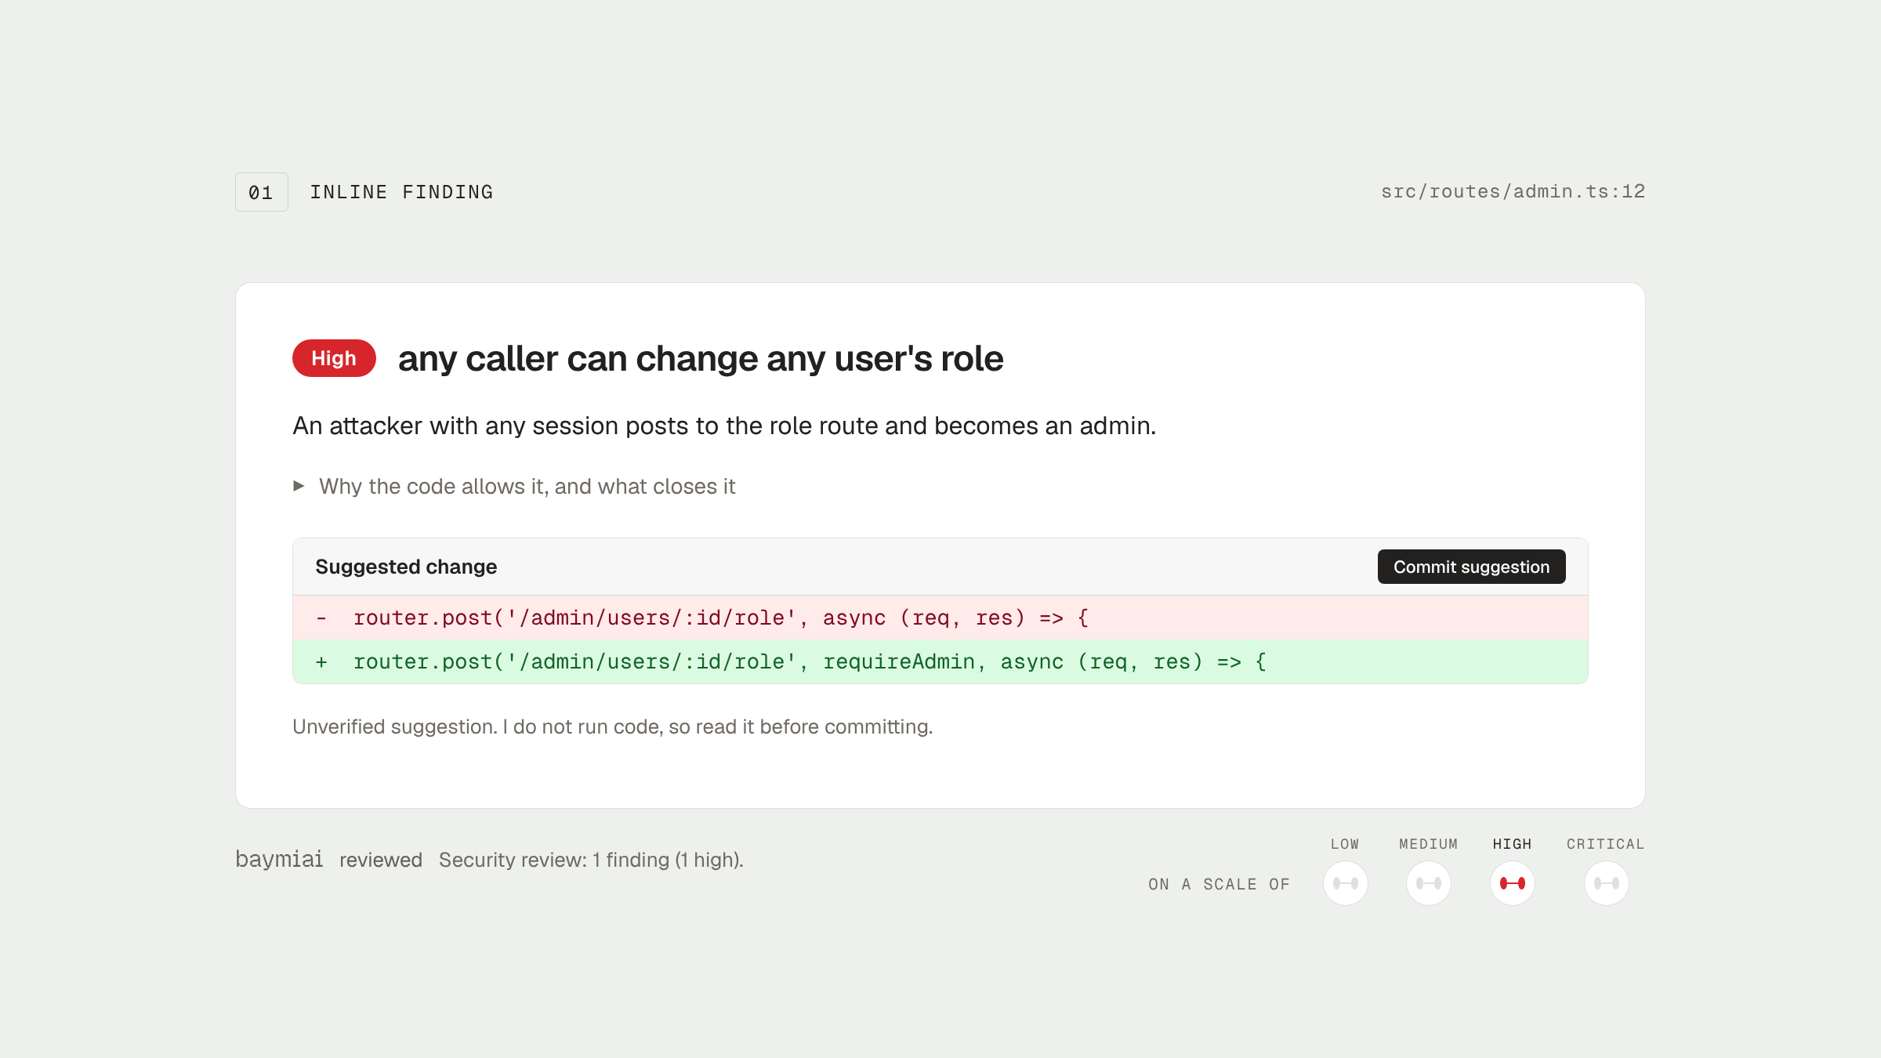Select the CRITICAL scale label
Viewport: 1881px width, 1058px height.
click(1606, 844)
